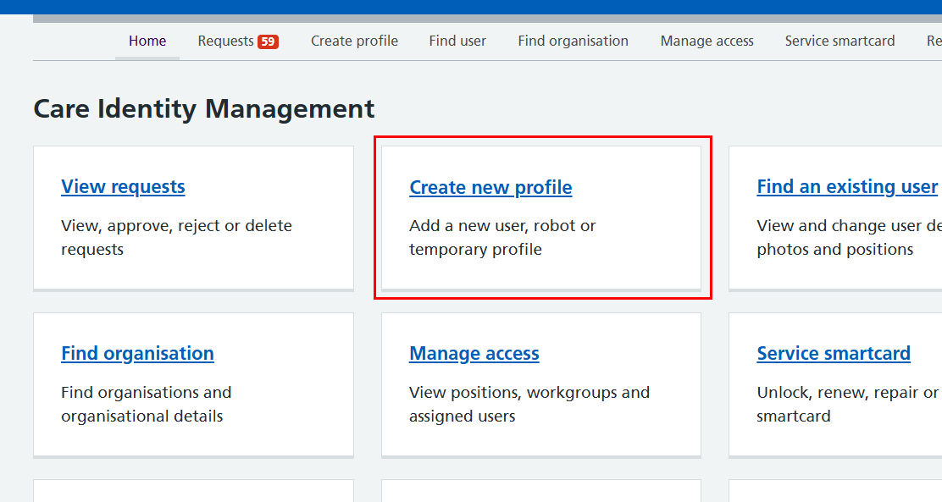The width and height of the screenshot is (942, 502).
Task: Follow the Find an existing user link
Action: [x=847, y=187]
